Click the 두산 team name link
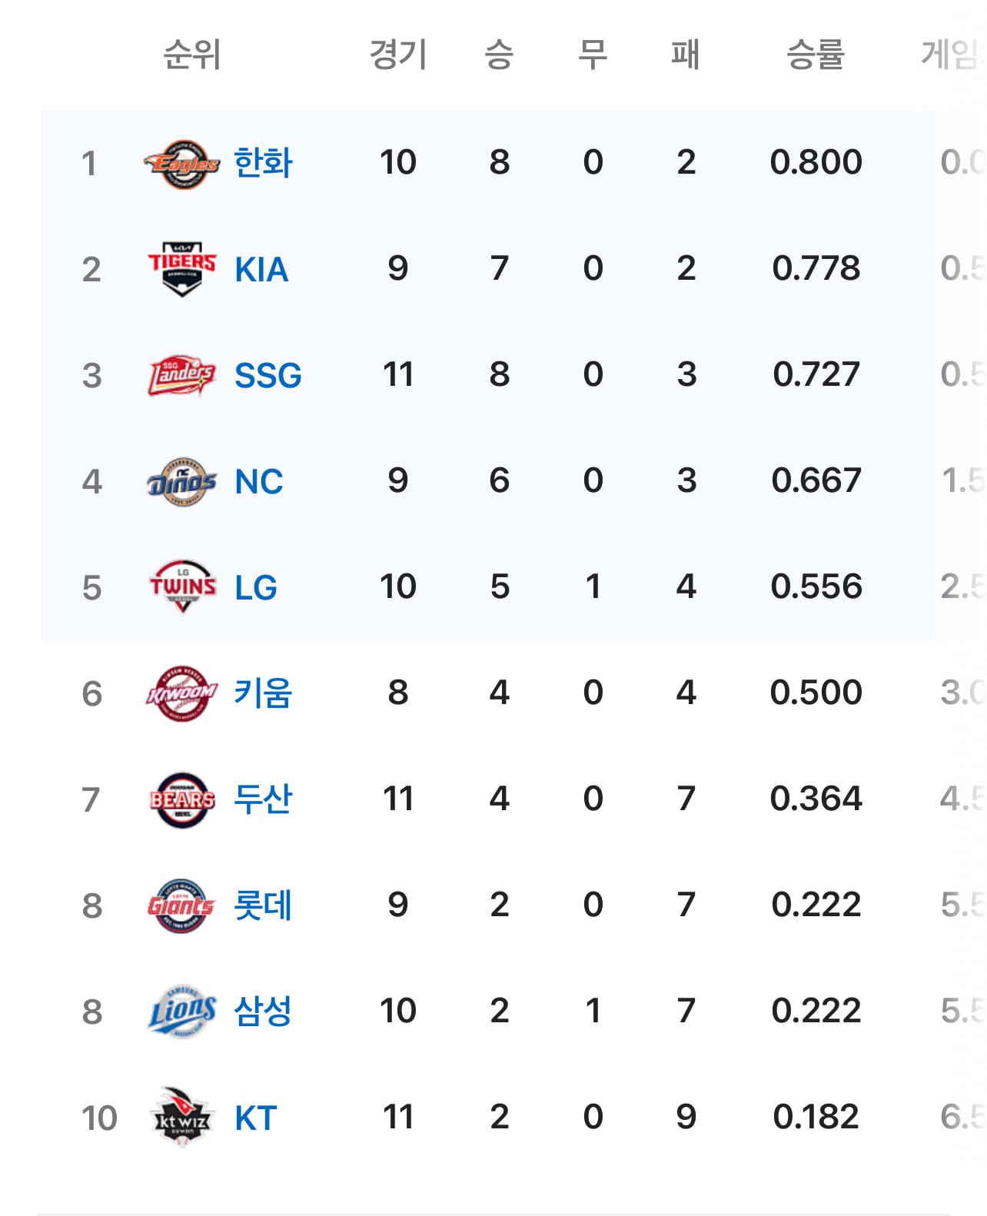 coord(263,799)
